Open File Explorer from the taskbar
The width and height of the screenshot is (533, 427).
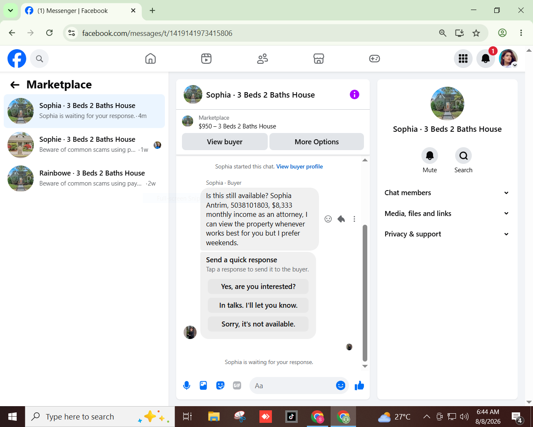[x=214, y=417]
